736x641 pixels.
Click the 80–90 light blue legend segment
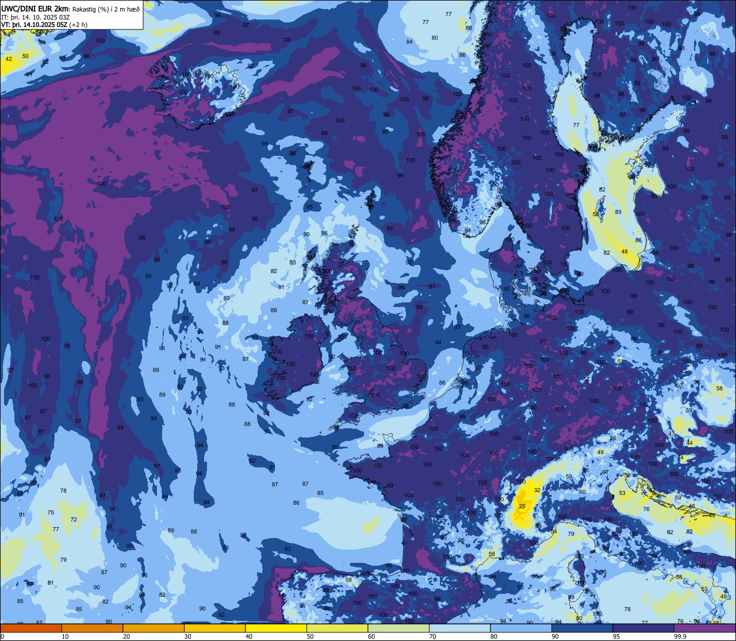(521, 628)
